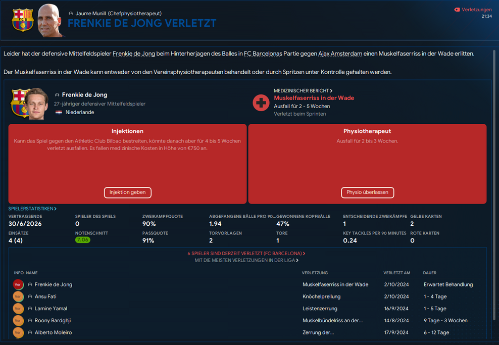Click Alberto Moleiro's injury status badge

coord(18,333)
